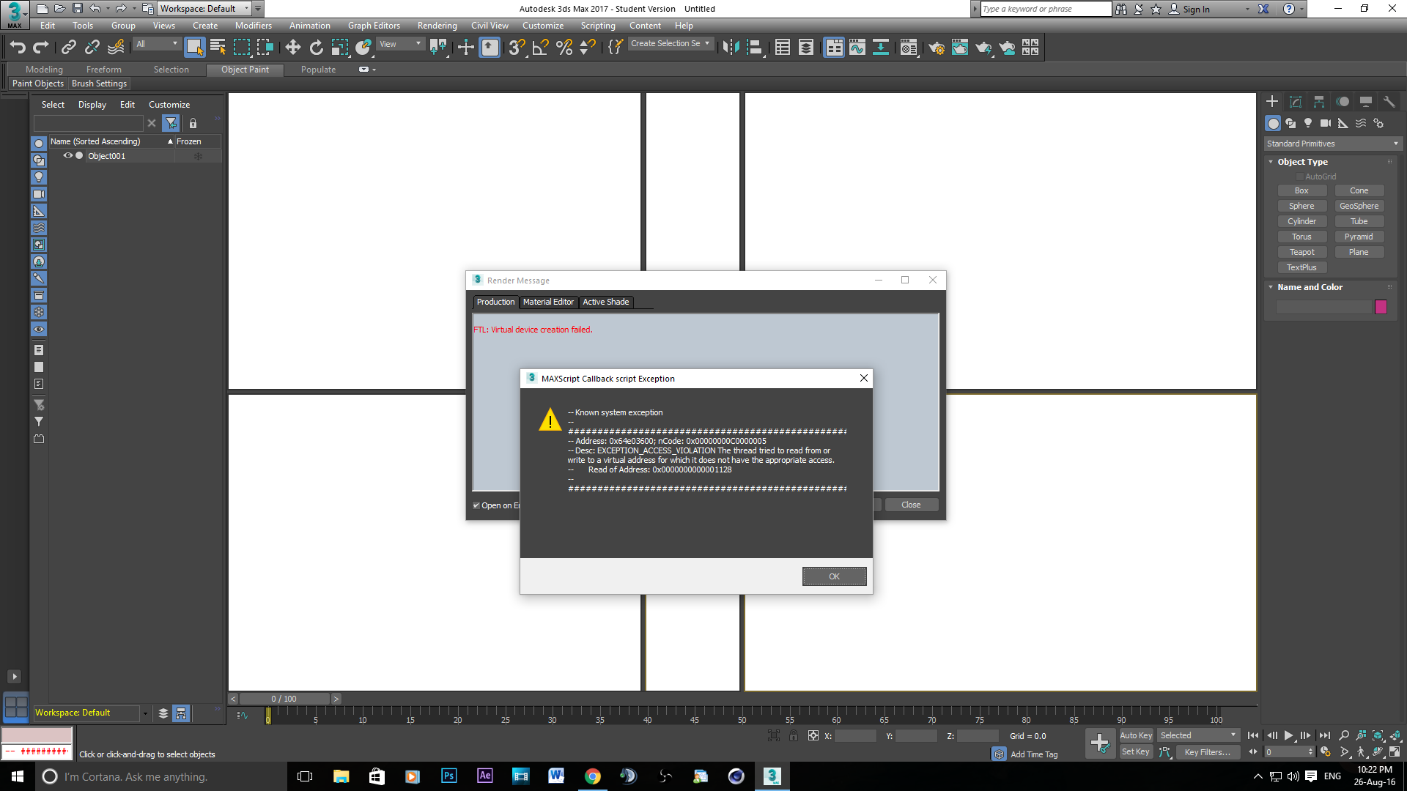Screen dimensions: 1407x791
Task: Click Maximize Viewport Toggle icon
Action: click(1395, 751)
